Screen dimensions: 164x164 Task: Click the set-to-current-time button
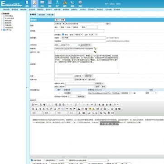click(x=86, y=45)
